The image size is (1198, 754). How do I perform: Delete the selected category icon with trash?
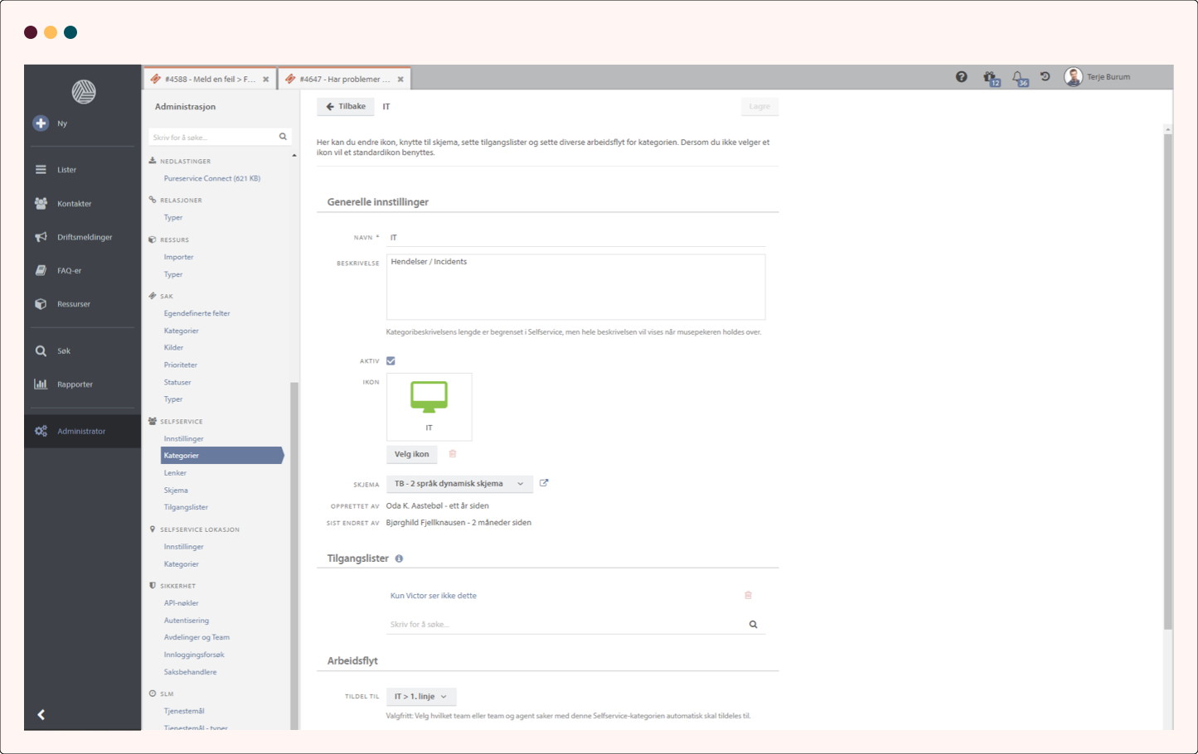[x=453, y=454]
